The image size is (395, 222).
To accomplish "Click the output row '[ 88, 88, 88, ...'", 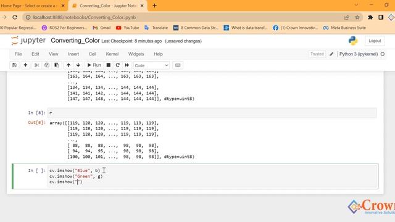I will point(113,146).
